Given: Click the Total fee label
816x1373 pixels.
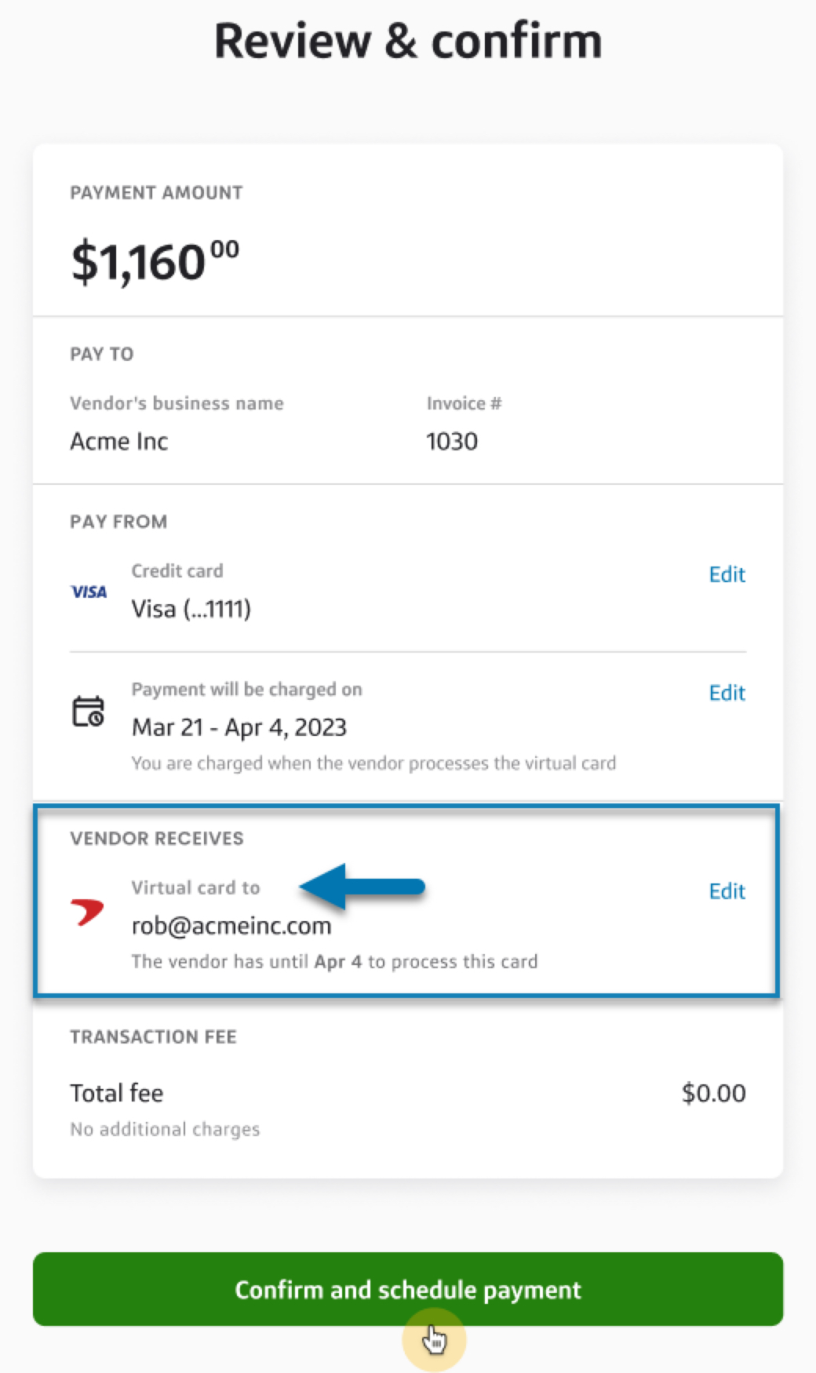Looking at the screenshot, I should tap(116, 1093).
